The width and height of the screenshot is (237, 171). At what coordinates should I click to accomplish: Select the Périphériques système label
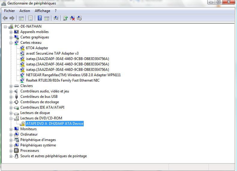click(x=38, y=145)
